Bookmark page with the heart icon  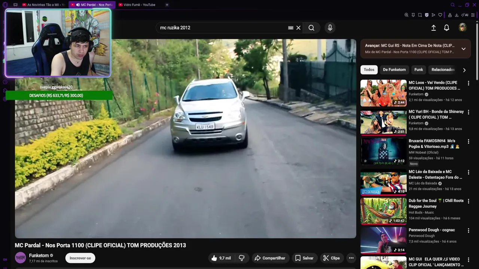pos(440,15)
